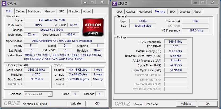
Task: Click the Revision value TN-A1
Action: [x=98, y=50]
